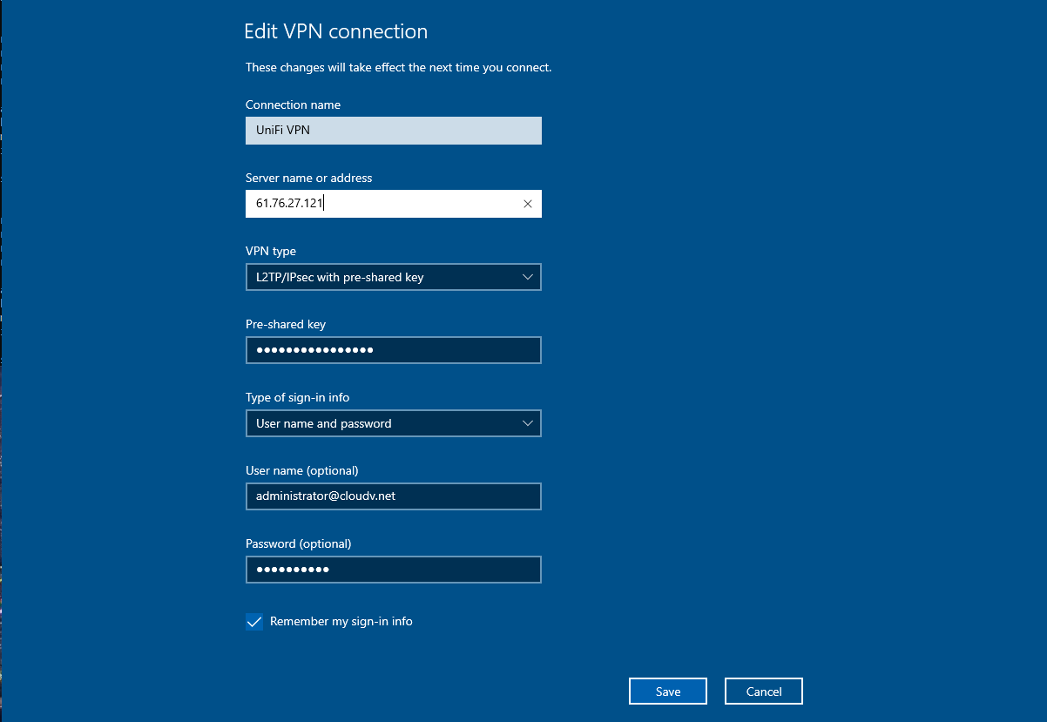This screenshot has width=1047, height=722.
Task: Toggle Remember my sign-in info checkbox
Action: point(254,622)
